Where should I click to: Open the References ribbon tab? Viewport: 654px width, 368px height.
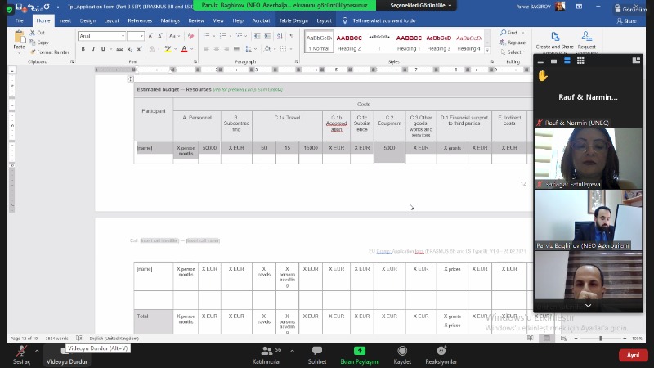(x=140, y=20)
